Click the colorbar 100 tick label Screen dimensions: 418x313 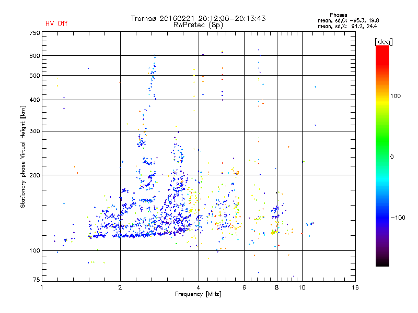click(396, 96)
